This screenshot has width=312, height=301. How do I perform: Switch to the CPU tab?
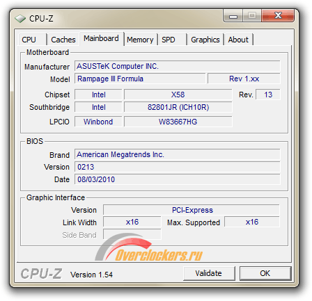(x=32, y=40)
